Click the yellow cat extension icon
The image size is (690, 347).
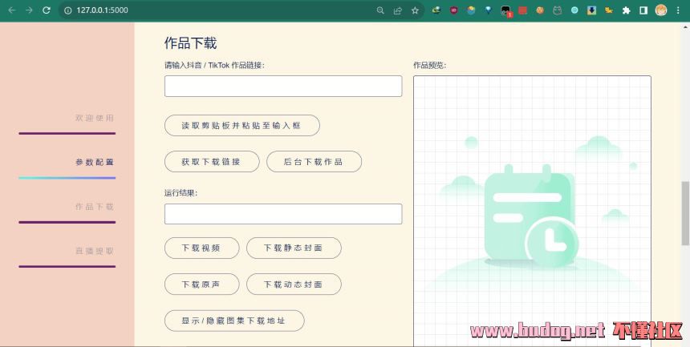tap(609, 10)
